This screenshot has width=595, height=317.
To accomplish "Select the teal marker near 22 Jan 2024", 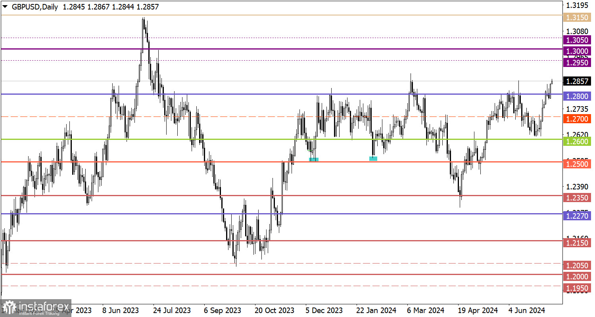I will pos(373,158).
